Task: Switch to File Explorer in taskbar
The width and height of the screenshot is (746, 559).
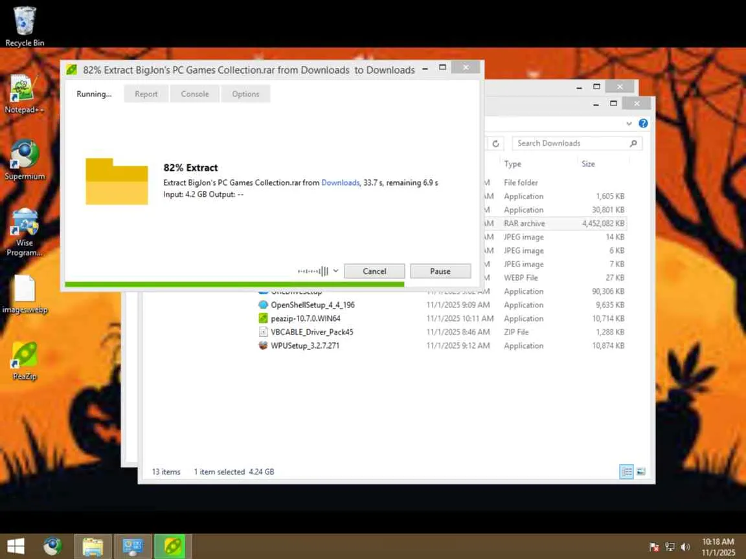Action: pos(93,546)
